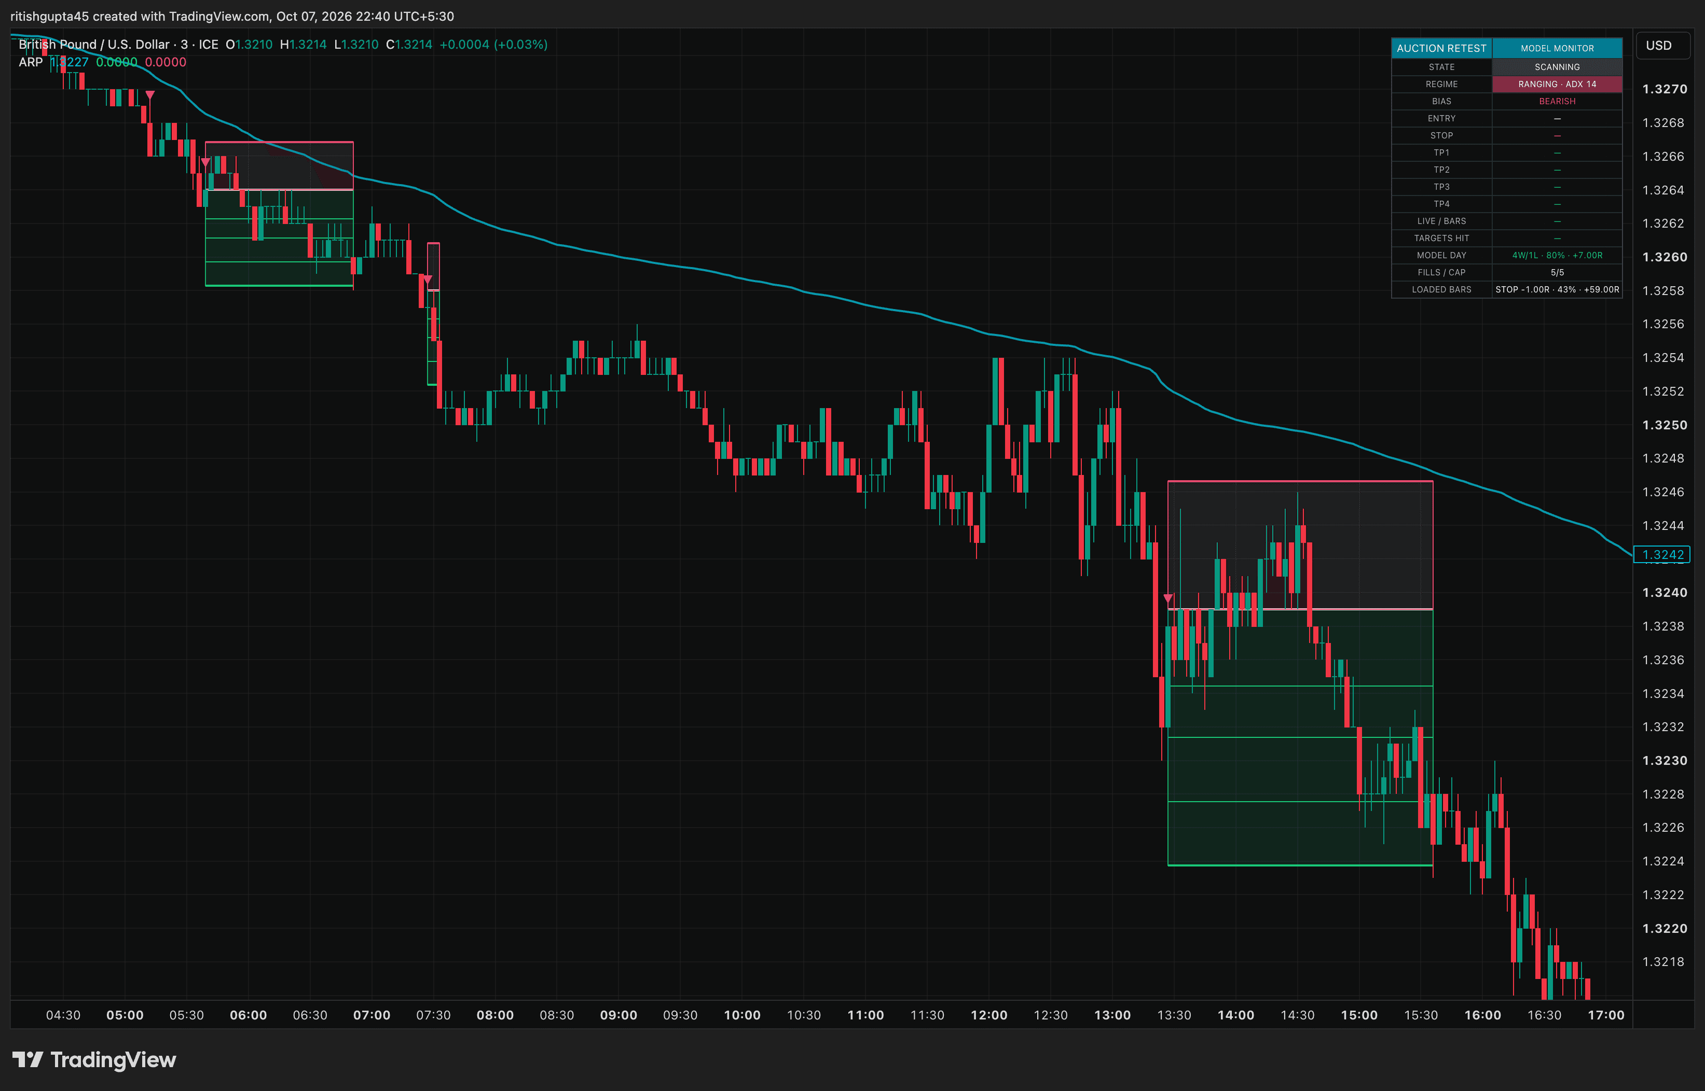Click the TradingView logo at the bottom
1705x1091 pixels.
(x=94, y=1060)
